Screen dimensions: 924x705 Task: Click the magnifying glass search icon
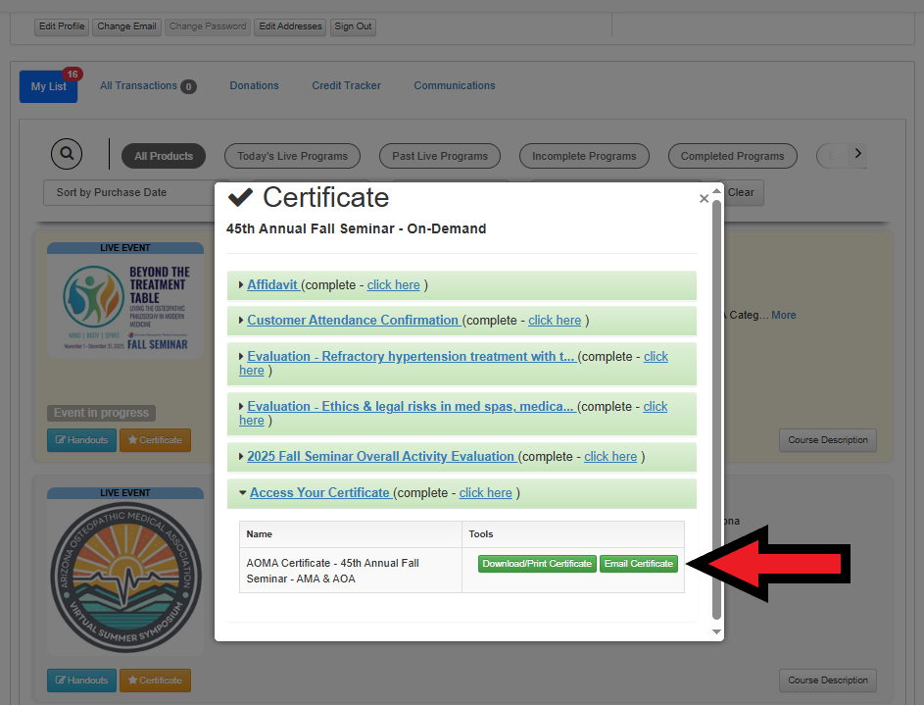point(67,154)
